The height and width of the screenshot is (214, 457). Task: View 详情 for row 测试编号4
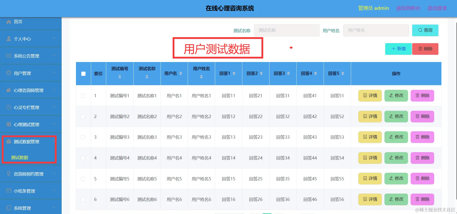click(x=370, y=158)
